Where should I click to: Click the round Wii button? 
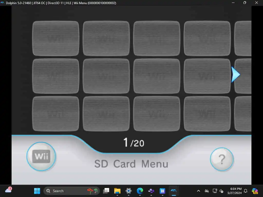tap(41, 156)
